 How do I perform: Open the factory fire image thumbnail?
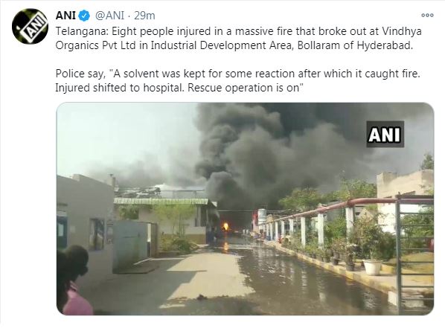tap(245, 208)
